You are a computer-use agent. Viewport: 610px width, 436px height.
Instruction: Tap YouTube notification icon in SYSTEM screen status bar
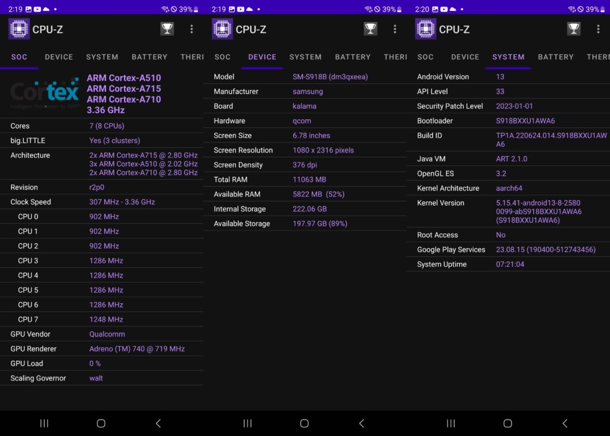pyautogui.click(x=444, y=9)
